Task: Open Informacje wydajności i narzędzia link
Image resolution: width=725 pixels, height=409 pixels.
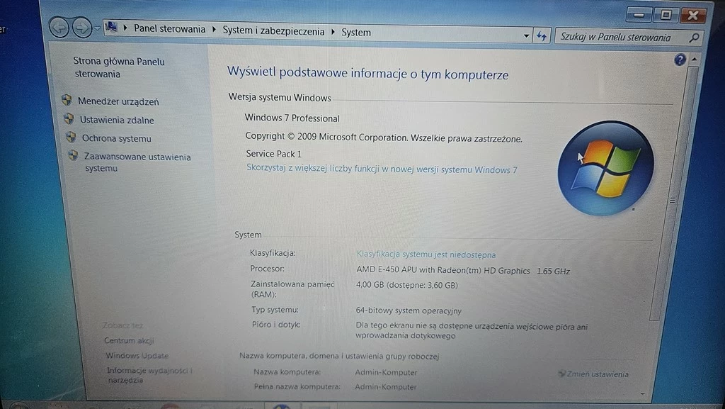Action: point(149,375)
